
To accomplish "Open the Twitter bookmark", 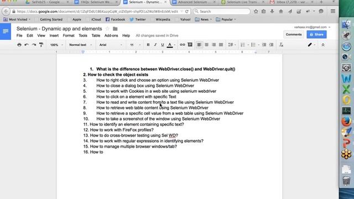I will [138, 19].
